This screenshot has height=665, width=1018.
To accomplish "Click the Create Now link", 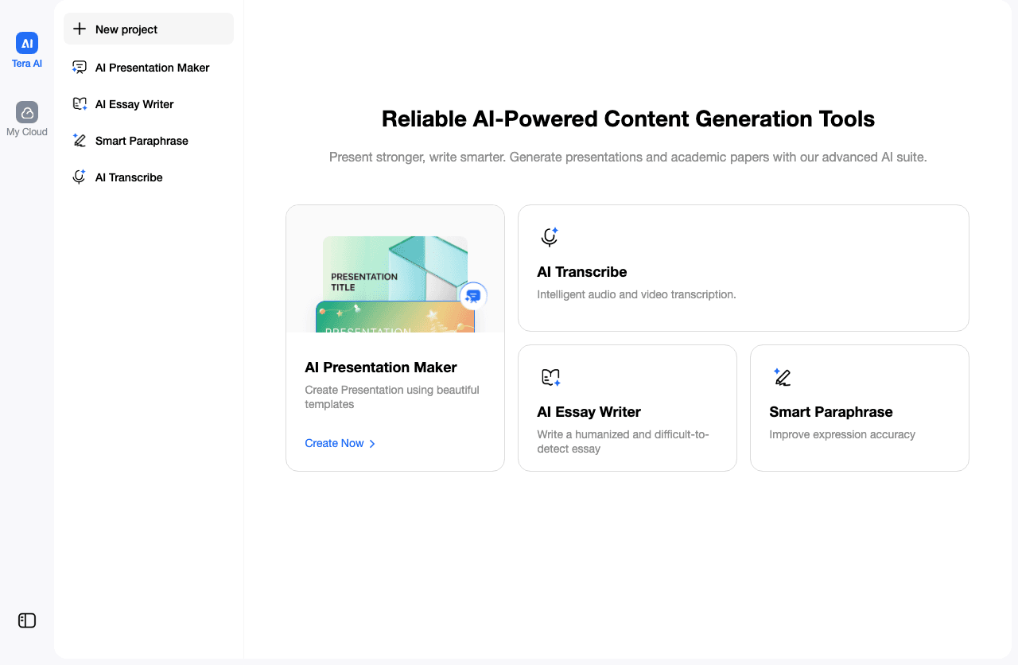I will [x=334, y=443].
